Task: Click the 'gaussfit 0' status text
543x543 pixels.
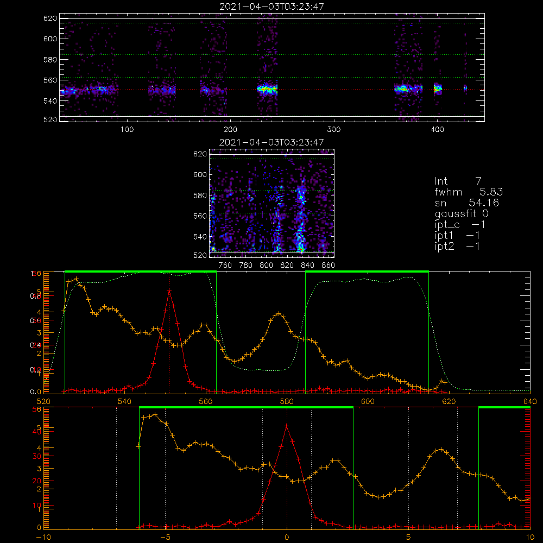Action: 461,213
